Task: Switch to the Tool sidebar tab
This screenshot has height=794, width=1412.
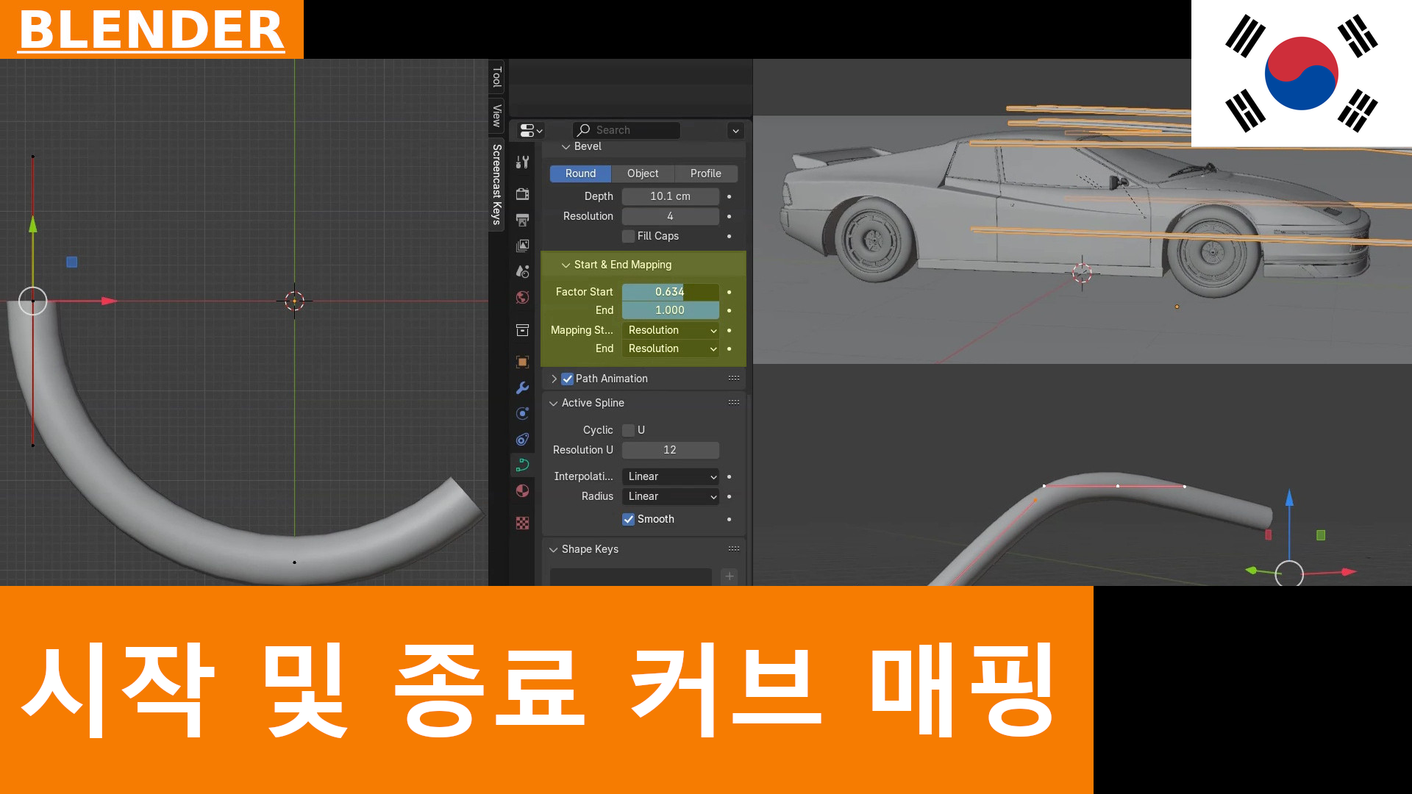Action: pos(497,76)
